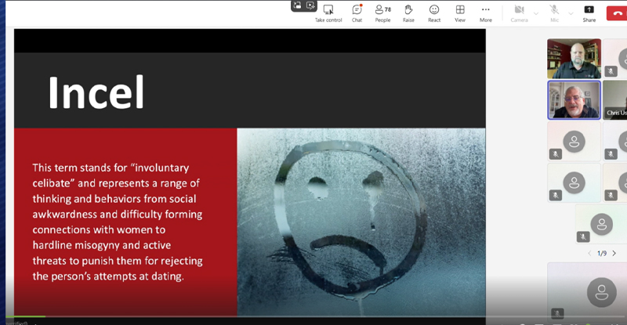Select the Chris Us participant tile
The width and height of the screenshot is (627, 325).
click(615, 100)
